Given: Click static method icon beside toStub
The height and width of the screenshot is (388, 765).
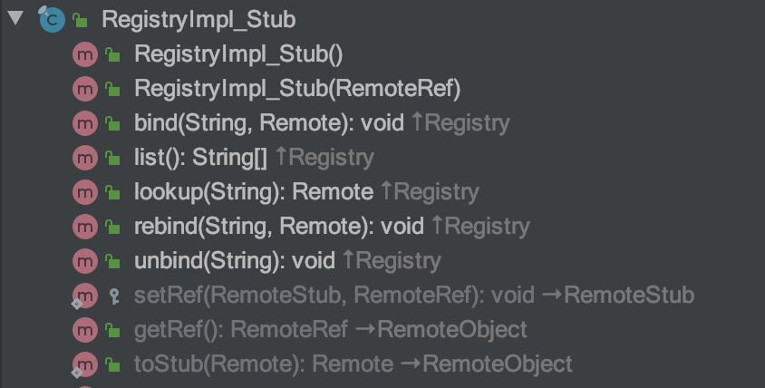Looking at the screenshot, I should coord(84,365).
